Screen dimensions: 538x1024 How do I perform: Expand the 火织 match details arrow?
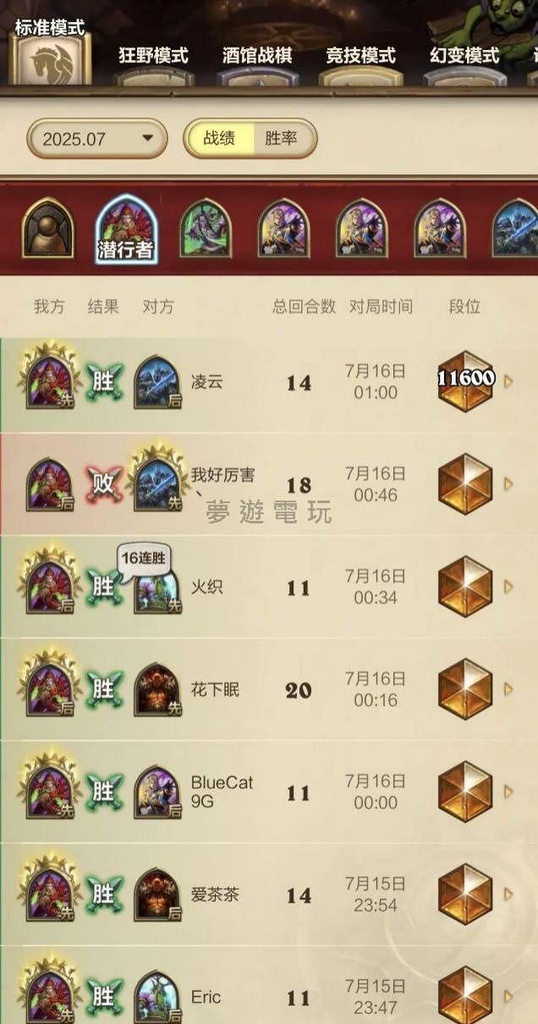coord(508,586)
